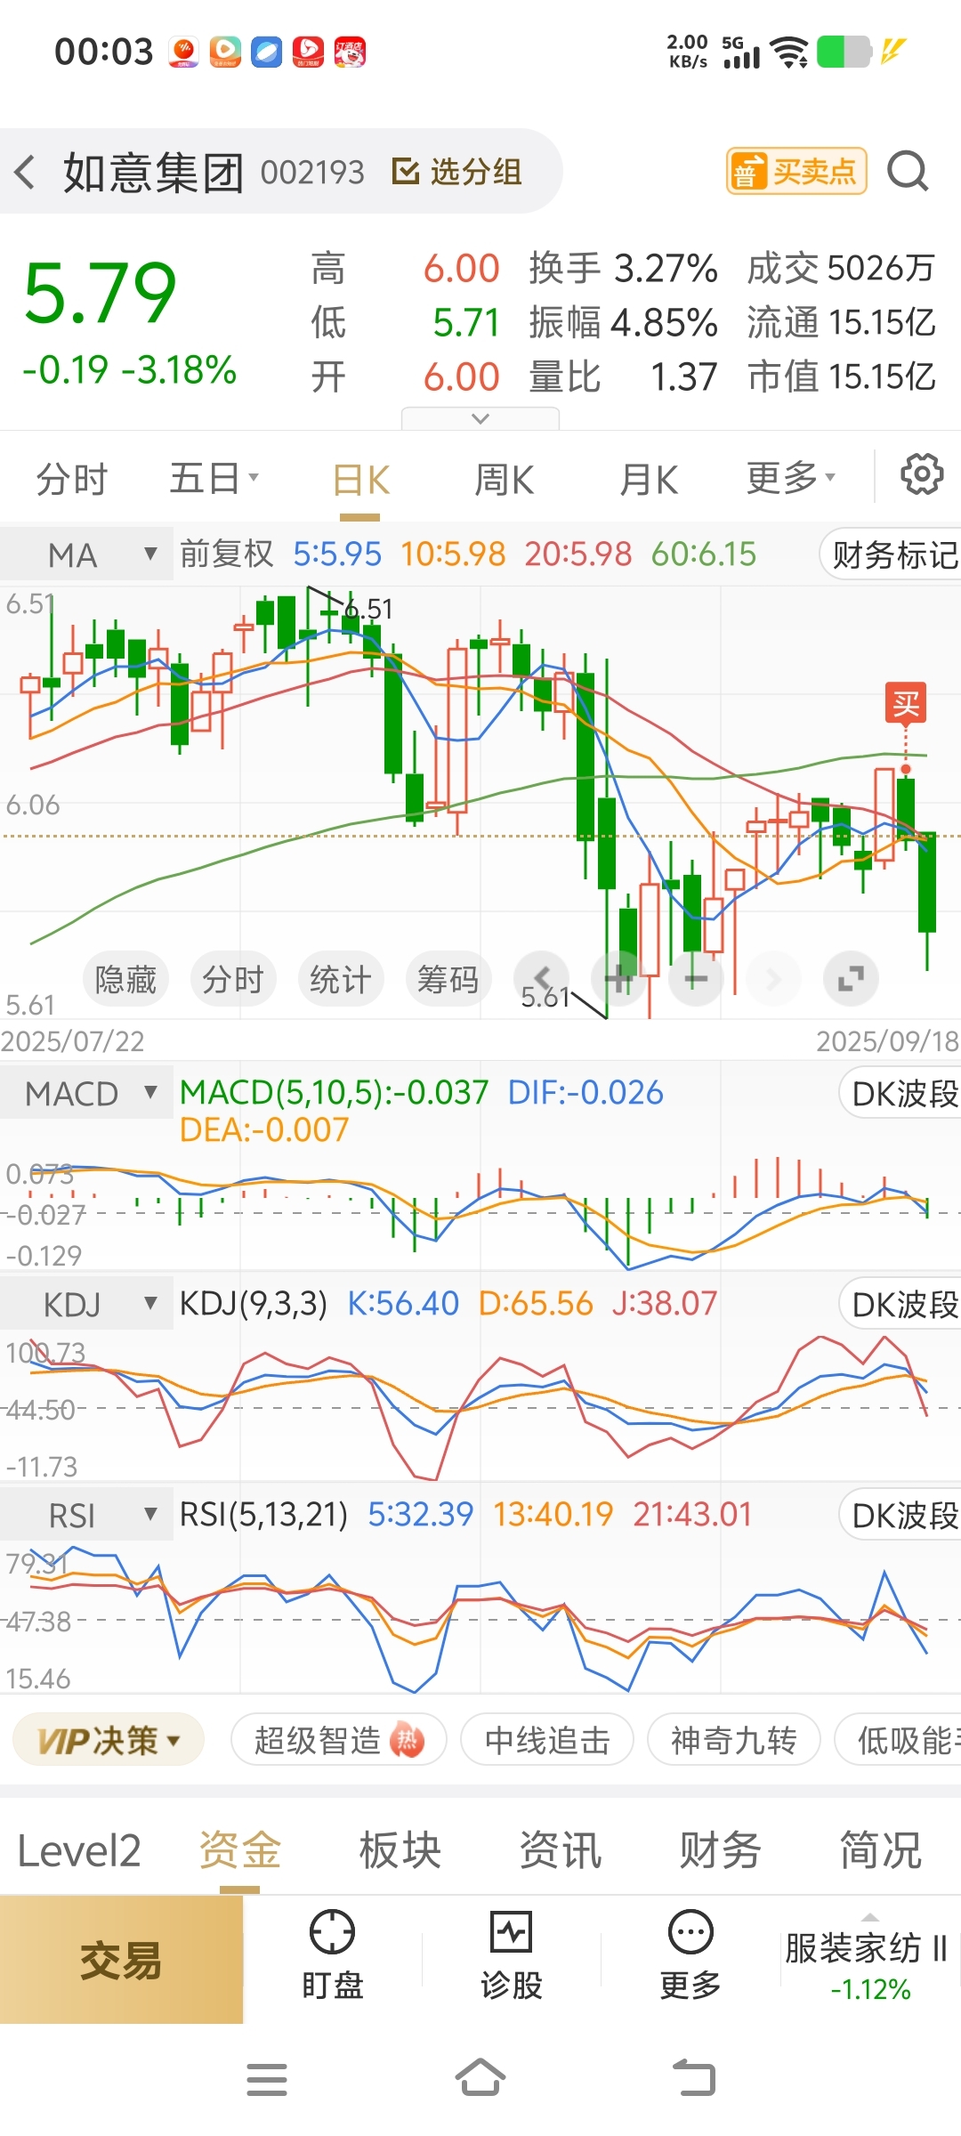This screenshot has width=961, height=2136.
Task: Tap the red 买 signal marker on chart
Action: coord(906,704)
